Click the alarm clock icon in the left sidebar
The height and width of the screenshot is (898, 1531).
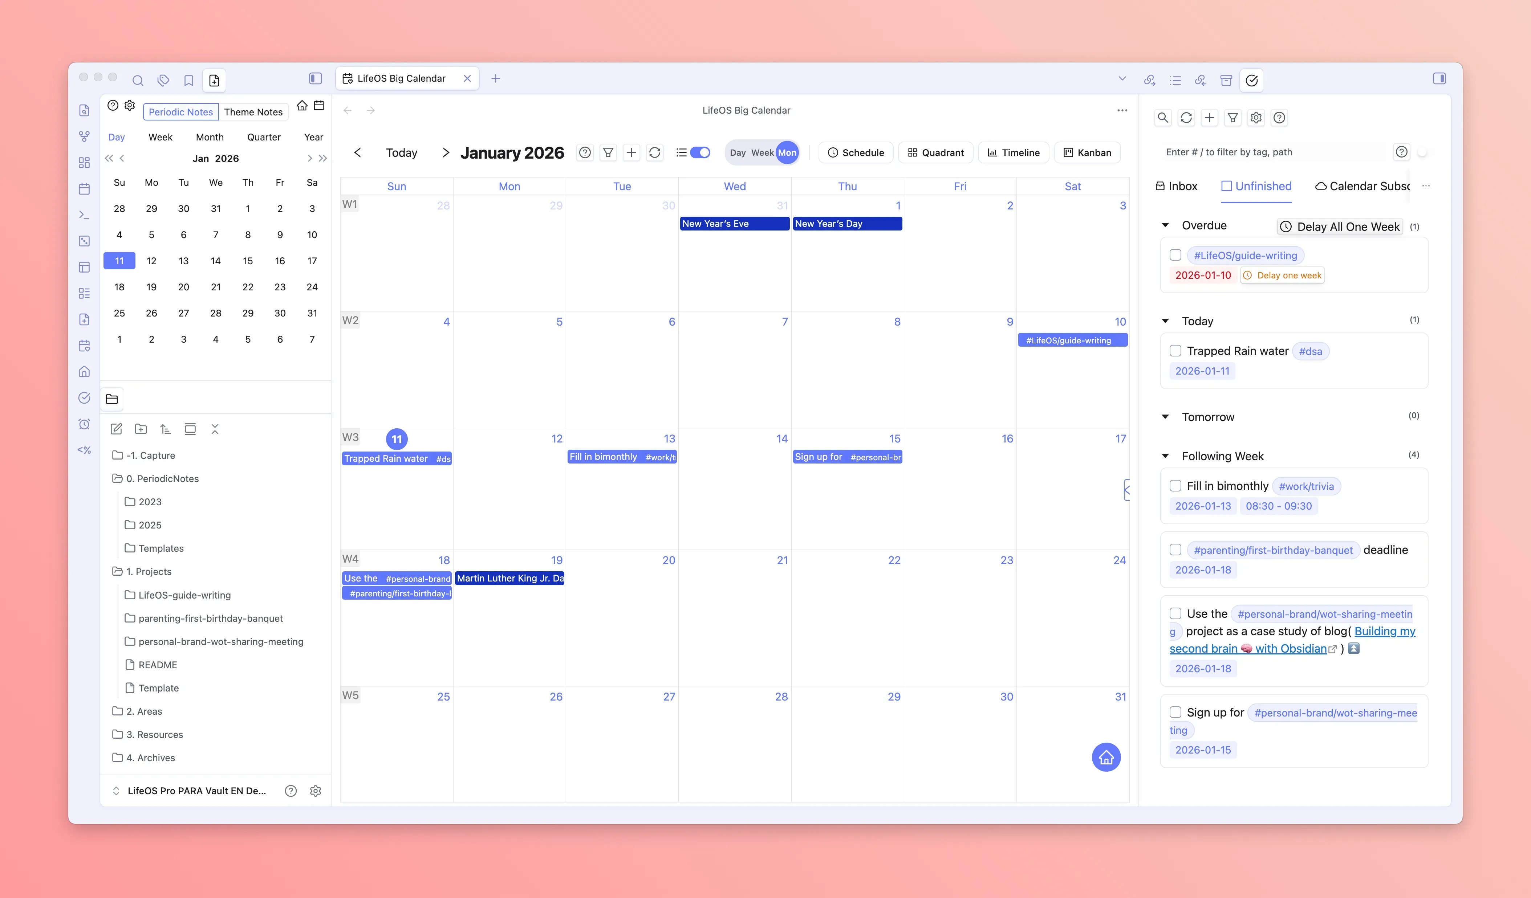coord(85,424)
